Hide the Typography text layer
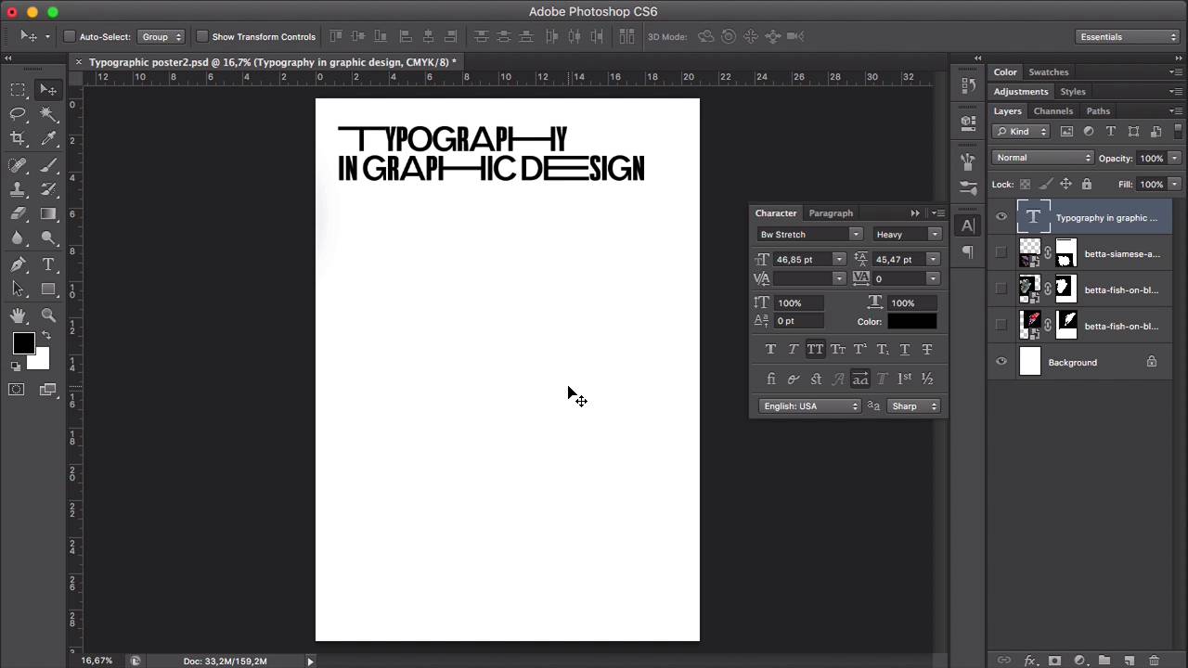Screen dimensions: 1188x668 [1001, 217]
